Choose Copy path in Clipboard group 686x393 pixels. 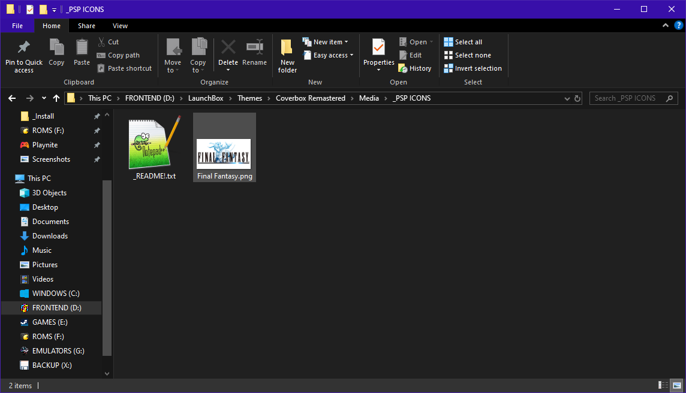pos(119,55)
